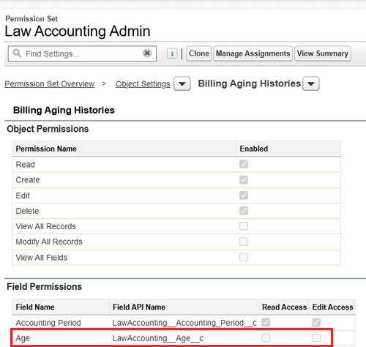Click the Accounting Period field name
The width and height of the screenshot is (366, 347).
(x=48, y=323)
